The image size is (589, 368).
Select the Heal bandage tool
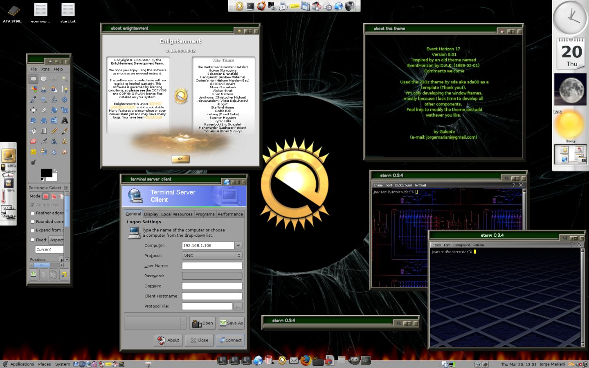pos(34,152)
